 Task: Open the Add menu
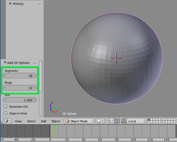44,121
